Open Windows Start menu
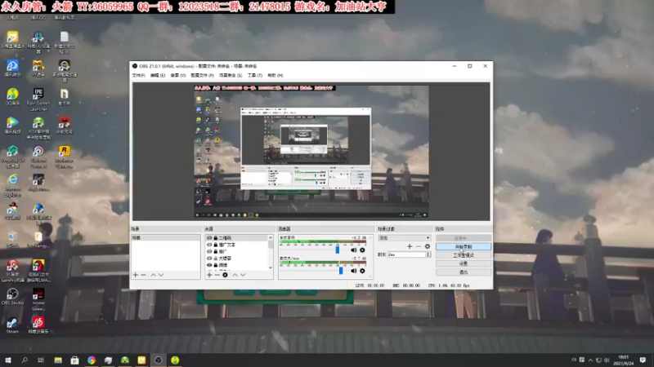This screenshot has height=367, width=654. tap(8, 360)
